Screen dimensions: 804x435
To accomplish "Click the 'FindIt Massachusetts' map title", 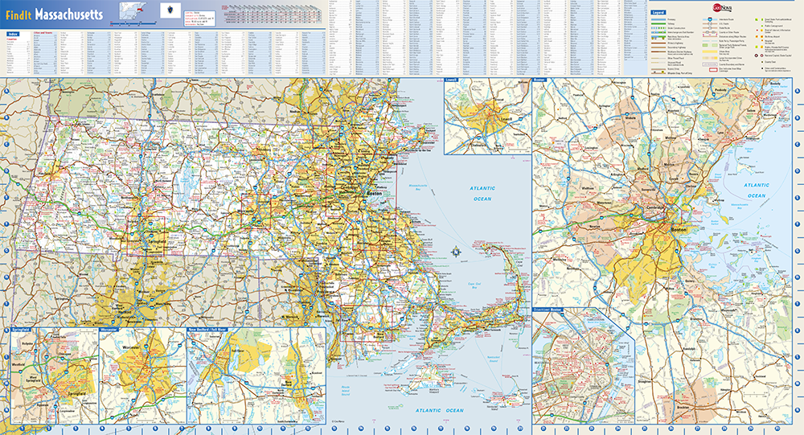I will (x=55, y=14).
